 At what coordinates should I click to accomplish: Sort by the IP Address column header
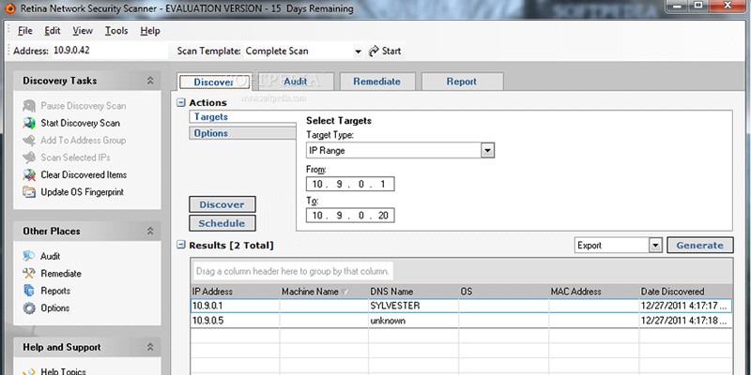(236, 292)
